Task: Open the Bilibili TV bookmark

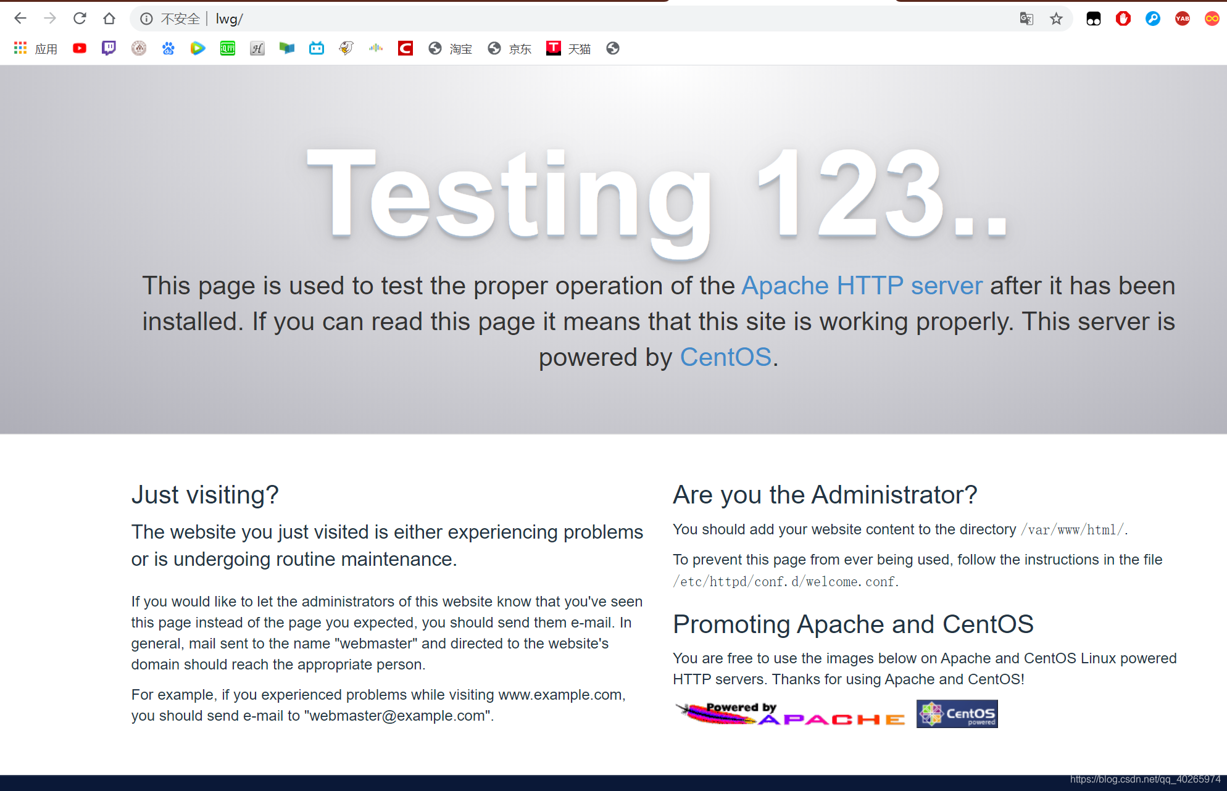Action: click(317, 48)
